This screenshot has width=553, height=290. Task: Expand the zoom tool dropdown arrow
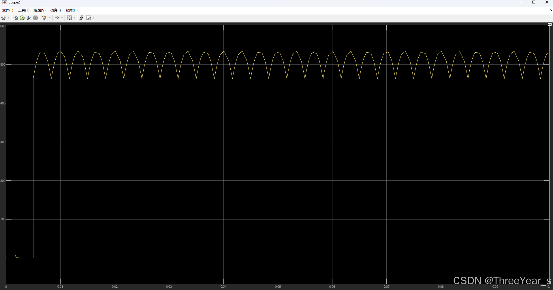pyautogui.click(x=62, y=18)
